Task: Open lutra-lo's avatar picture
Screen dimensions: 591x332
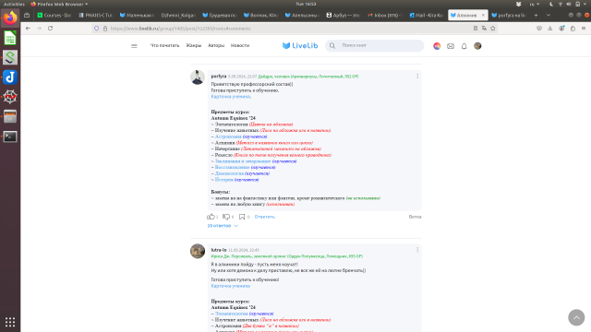Action: 198,251
